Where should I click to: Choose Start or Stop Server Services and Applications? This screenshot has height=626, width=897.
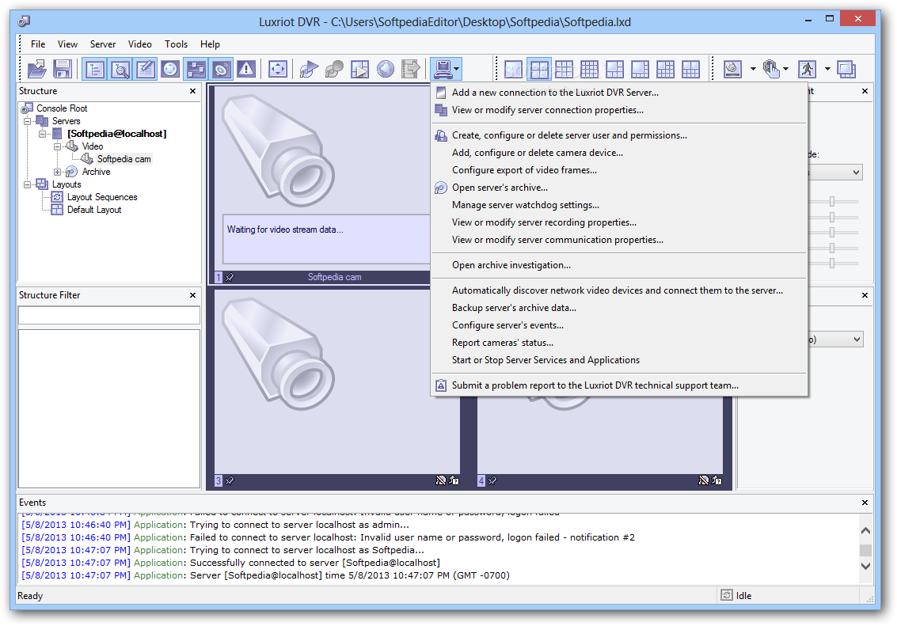coord(619,360)
